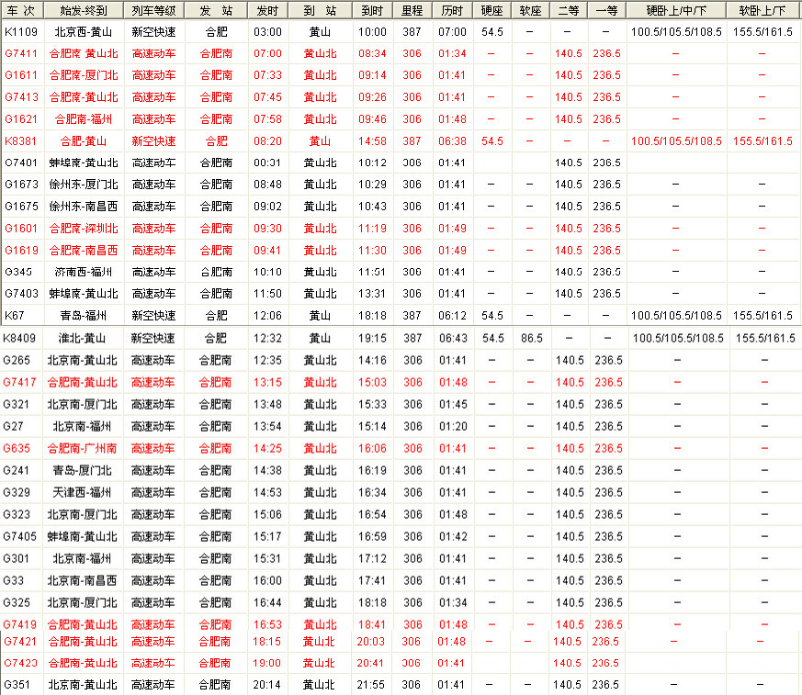Select the 21:55 arrival time cell
This screenshot has width=802, height=695.
[x=371, y=685]
